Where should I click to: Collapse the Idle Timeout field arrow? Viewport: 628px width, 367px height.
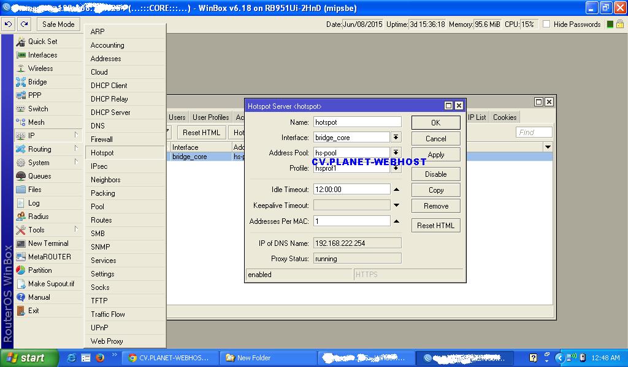pyautogui.click(x=396, y=190)
